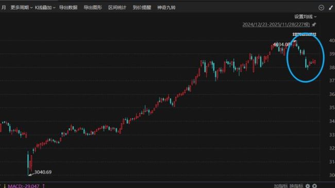335x188 pixels.
Task: Click the 4034.08 high price label
Action: pos(281,44)
